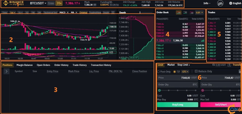Select the Market order type

(x=171, y=65)
